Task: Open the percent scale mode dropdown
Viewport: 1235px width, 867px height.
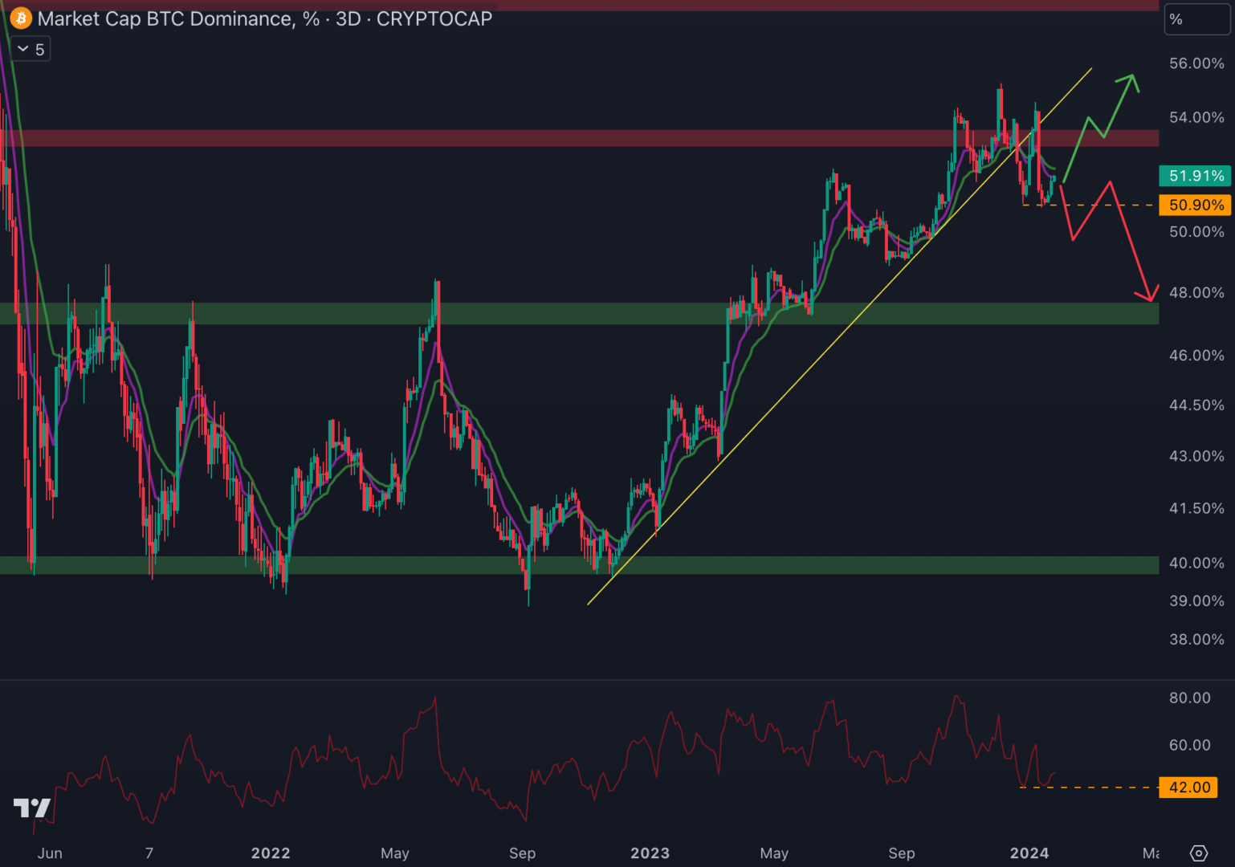Action: point(1196,19)
